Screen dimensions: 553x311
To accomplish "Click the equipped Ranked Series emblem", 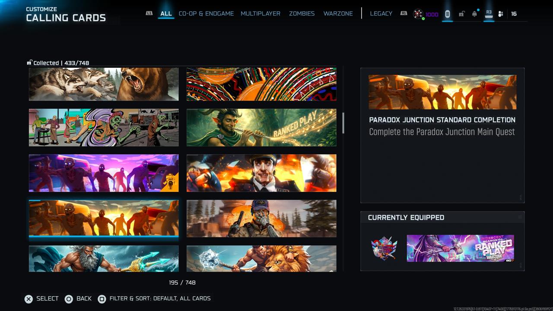I will point(384,248).
